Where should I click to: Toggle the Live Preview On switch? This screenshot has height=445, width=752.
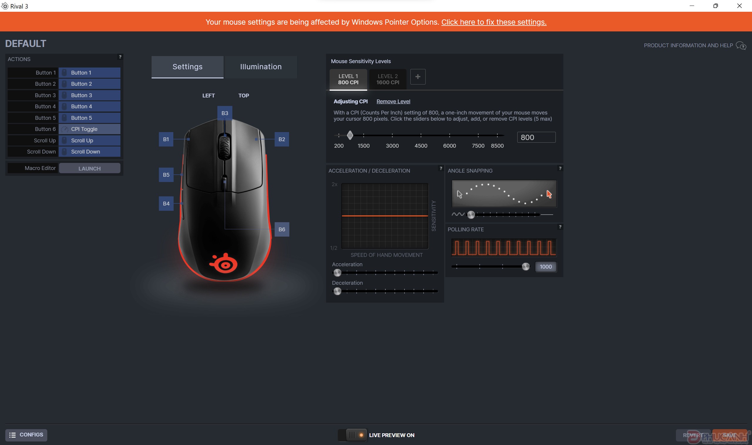(x=352, y=435)
